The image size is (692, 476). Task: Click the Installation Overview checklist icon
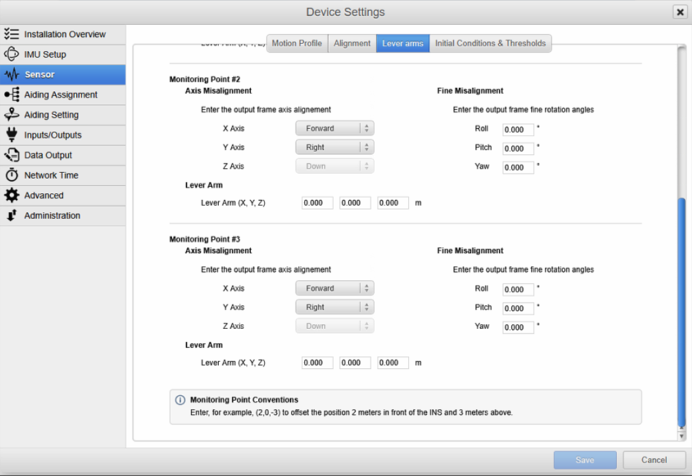coord(11,34)
